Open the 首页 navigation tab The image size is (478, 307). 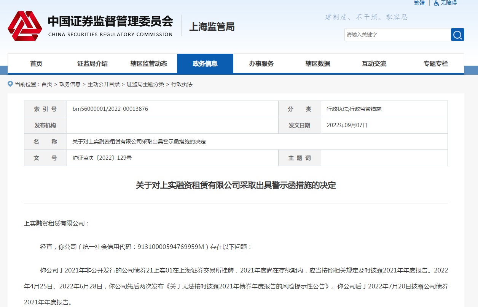[36, 64]
